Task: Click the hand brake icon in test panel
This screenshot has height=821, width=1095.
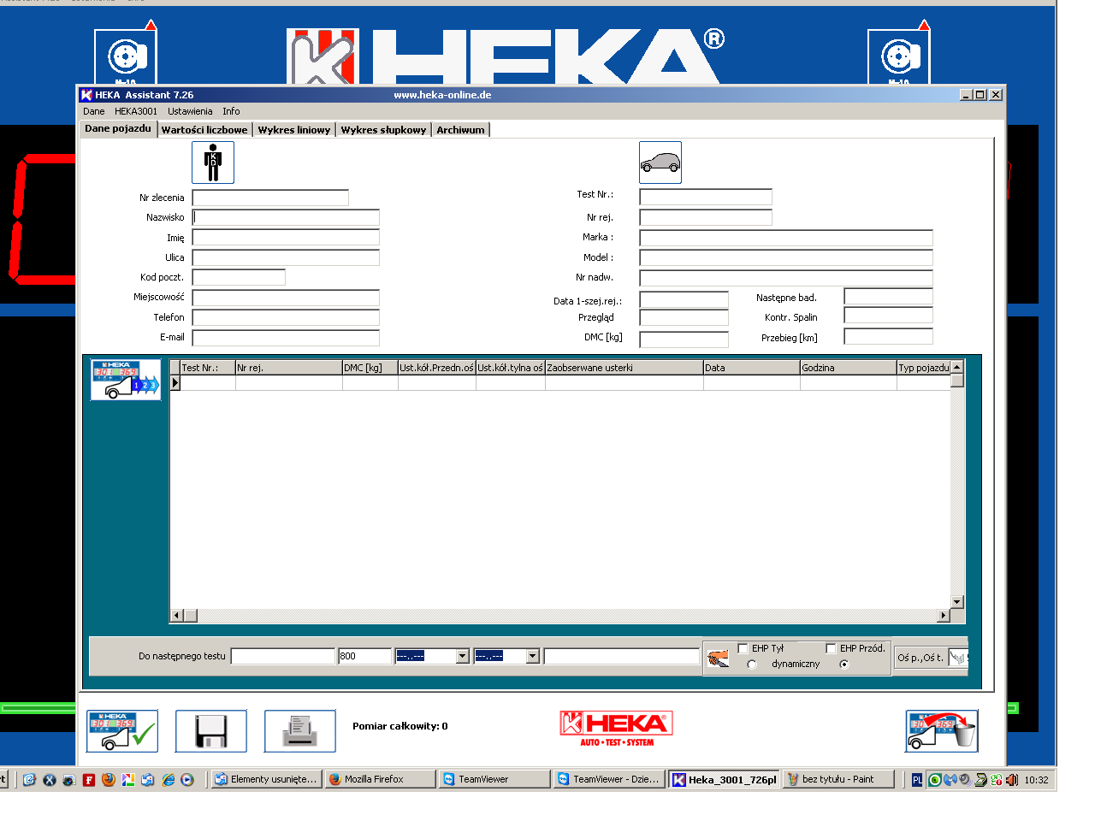Action: tap(719, 658)
